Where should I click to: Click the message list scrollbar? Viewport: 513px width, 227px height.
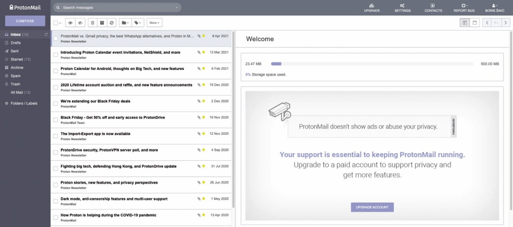click(x=233, y=119)
